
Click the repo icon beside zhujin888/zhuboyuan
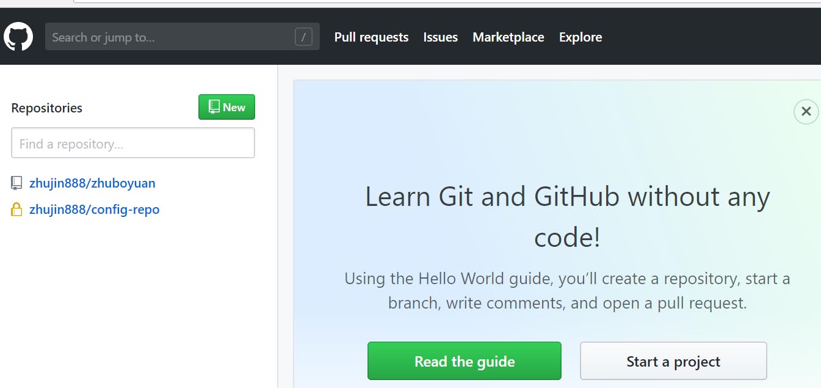pos(16,183)
